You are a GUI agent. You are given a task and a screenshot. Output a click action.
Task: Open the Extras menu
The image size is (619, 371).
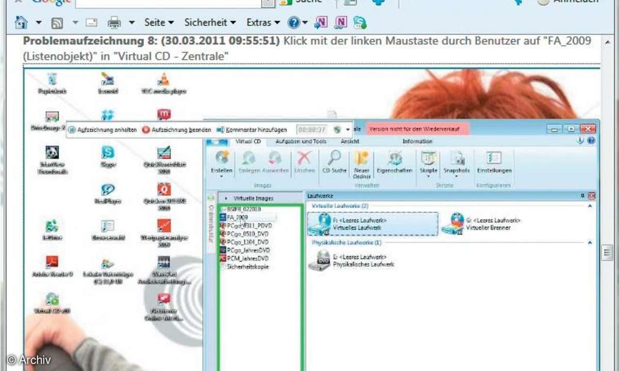pyautogui.click(x=263, y=23)
